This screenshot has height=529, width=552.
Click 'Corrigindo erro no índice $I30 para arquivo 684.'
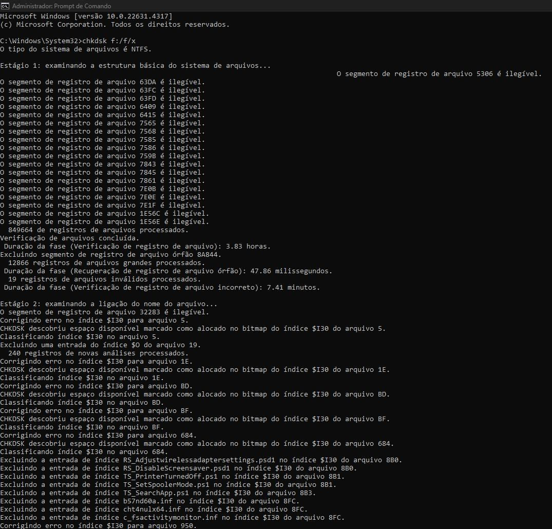(x=99, y=436)
